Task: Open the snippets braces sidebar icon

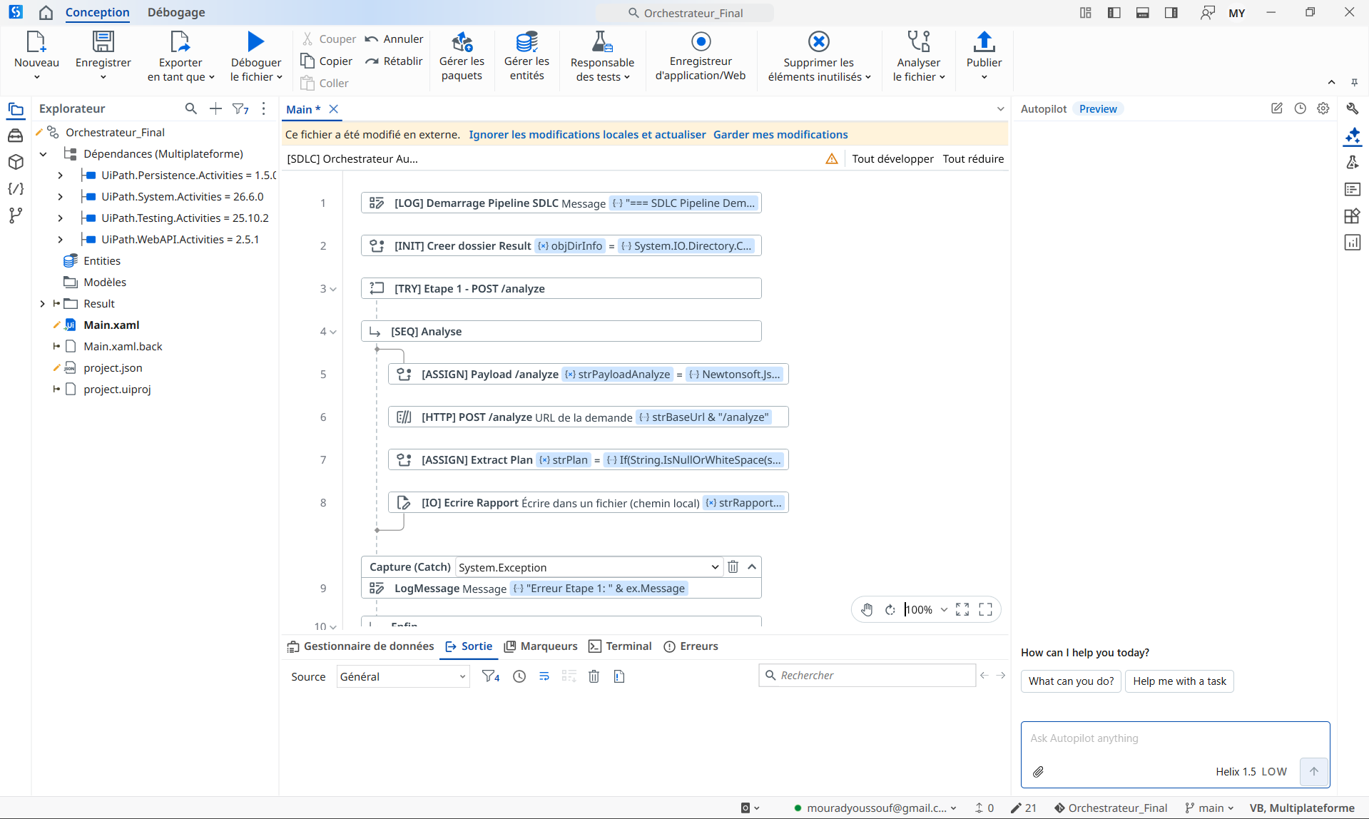Action: 16,189
